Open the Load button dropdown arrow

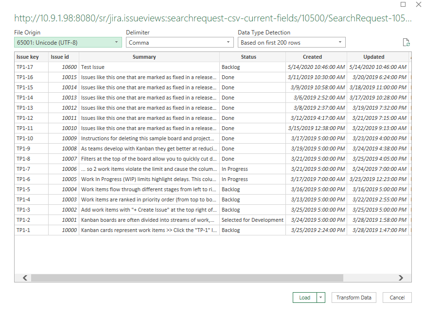click(321, 298)
